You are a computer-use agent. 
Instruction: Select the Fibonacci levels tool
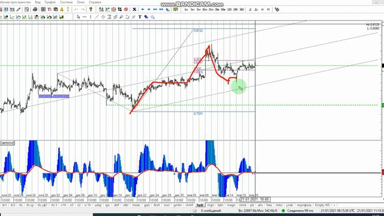point(109,17)
